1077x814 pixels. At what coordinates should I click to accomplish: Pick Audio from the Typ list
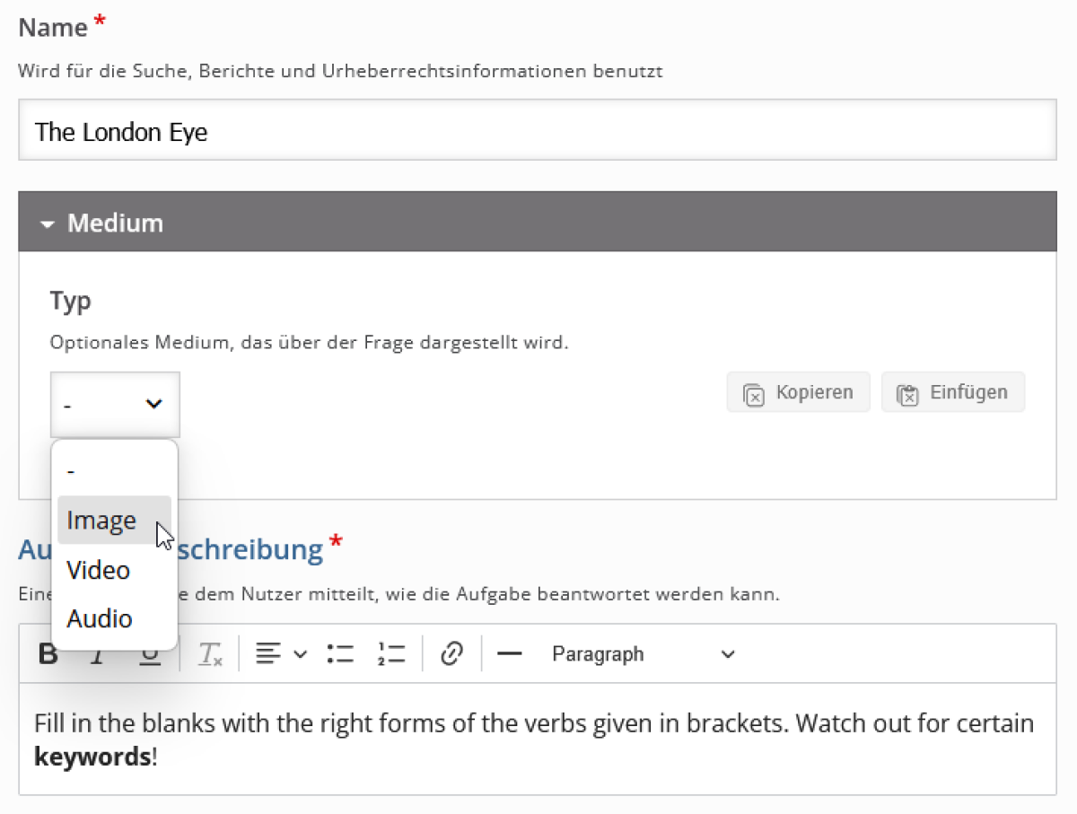100,618
